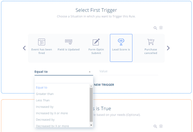The image size is (193, 132).
Task: Choose the Purchase cancelled cart icon
Action: click(x=151, y=42)
